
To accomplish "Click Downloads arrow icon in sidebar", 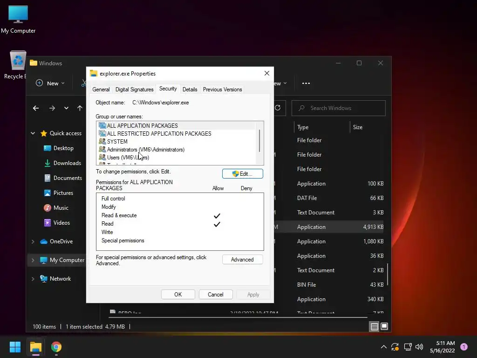I will click(48, 163).
